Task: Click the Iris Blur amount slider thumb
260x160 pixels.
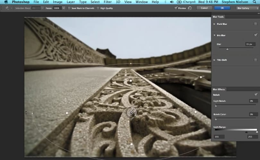Action: coord(227,49)
